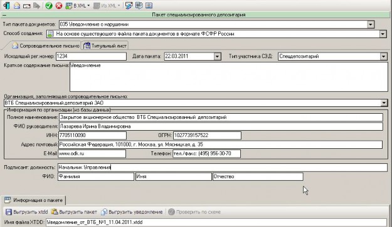Click the exit door icon in toolbar
This screenshot has width=392, height=227.
(6, 6)
